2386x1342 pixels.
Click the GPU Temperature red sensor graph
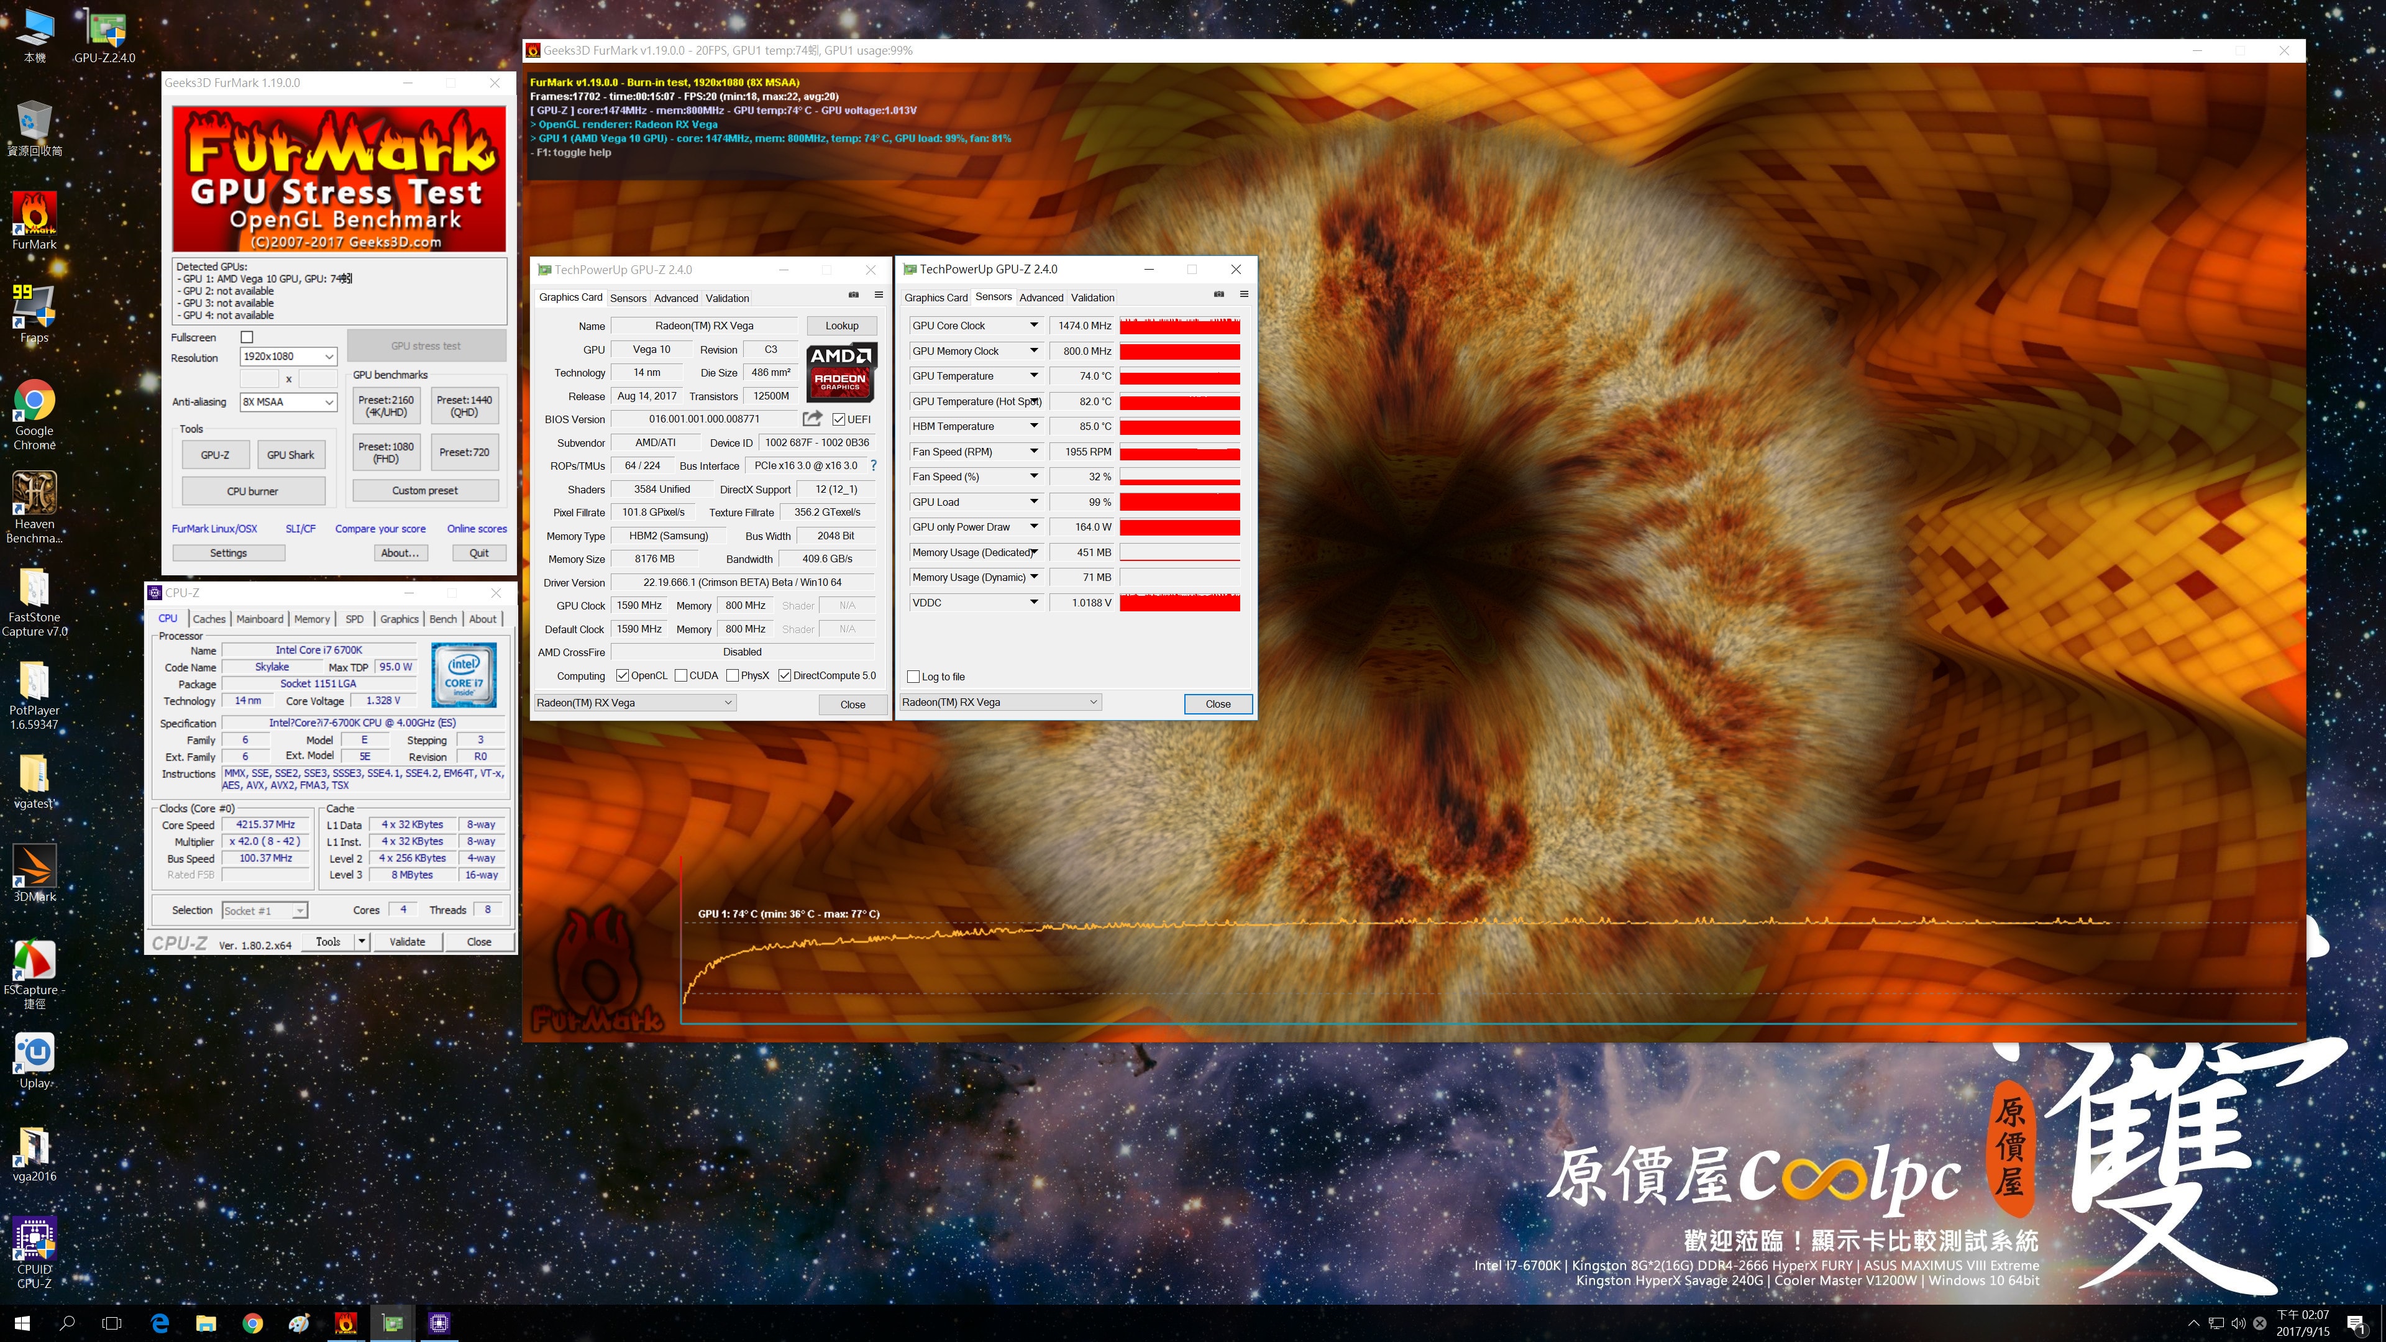pyautogui.click(x=1179, y=376)
